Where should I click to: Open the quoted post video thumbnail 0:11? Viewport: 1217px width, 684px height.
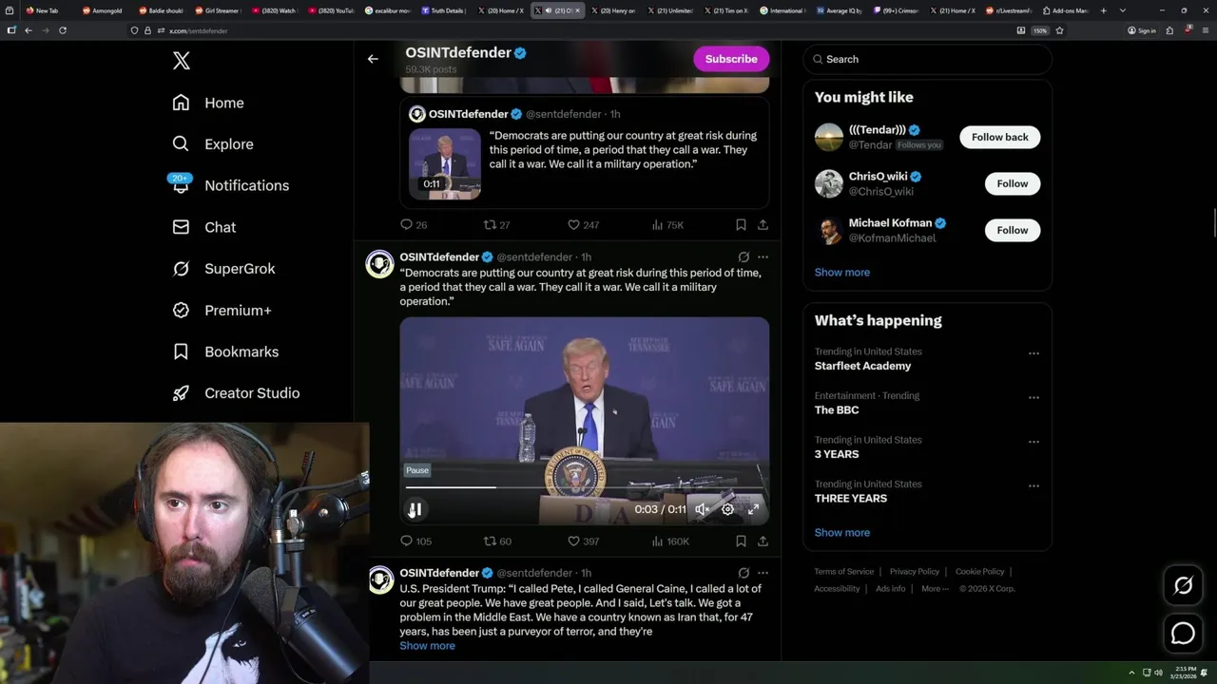(445, 163)
